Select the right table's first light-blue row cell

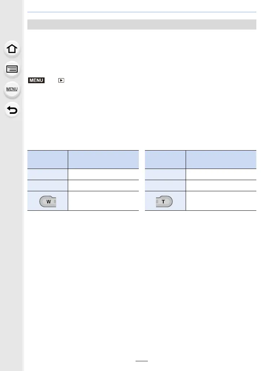[x=165, y=174]
